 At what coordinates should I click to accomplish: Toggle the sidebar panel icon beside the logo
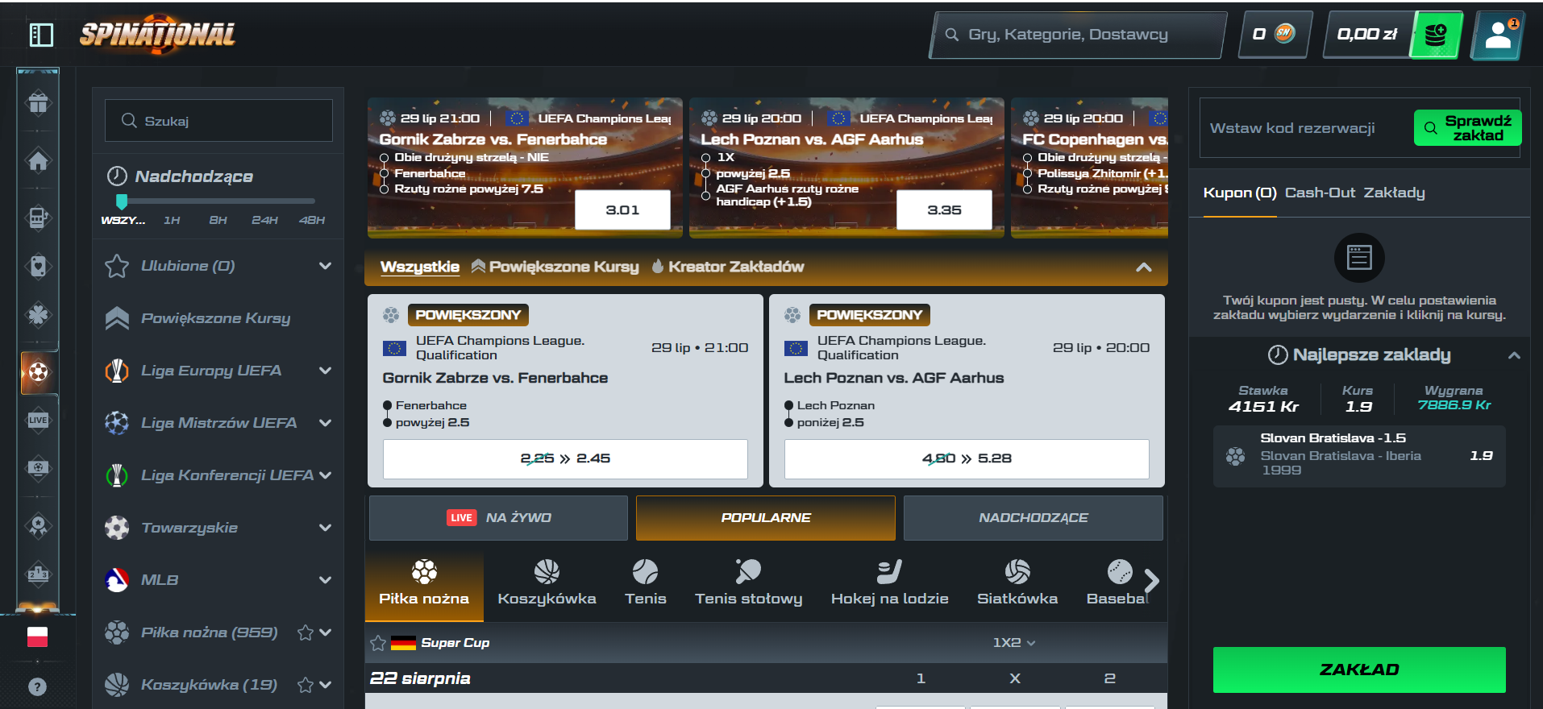[41, 35]
